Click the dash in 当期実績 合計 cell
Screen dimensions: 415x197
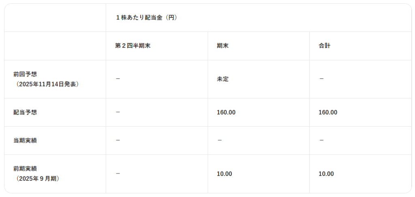coord(321,140)
